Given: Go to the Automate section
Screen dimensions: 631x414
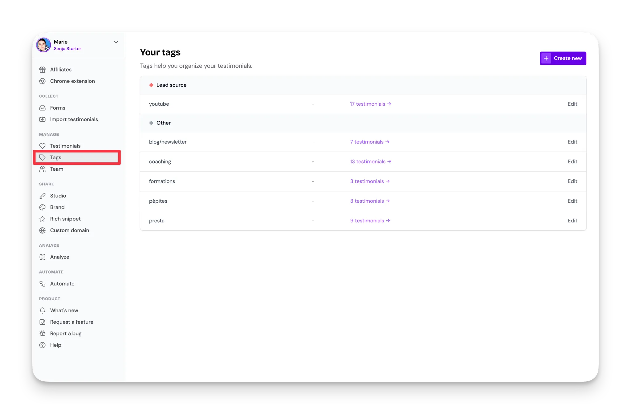Looking at the screenshot, I should coord(62,284).
